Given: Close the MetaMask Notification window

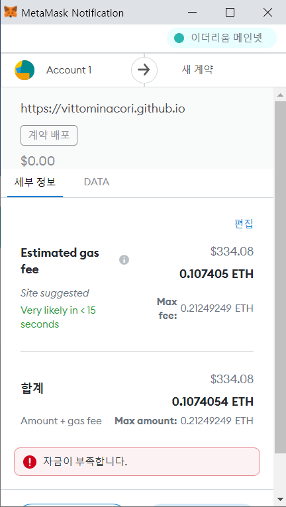Looking at the screenshot, I should (x=268, y=13).
